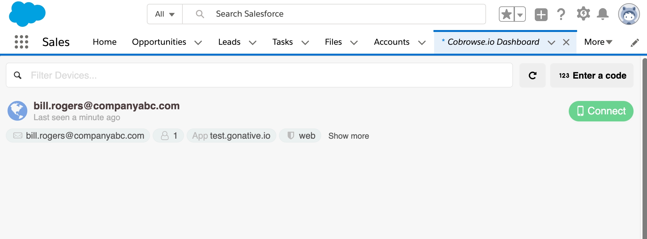Click the Sales app name
Image resolution: width=647 pixels, height=239 pixels.
pyautogui.click(x=56, y=42)
